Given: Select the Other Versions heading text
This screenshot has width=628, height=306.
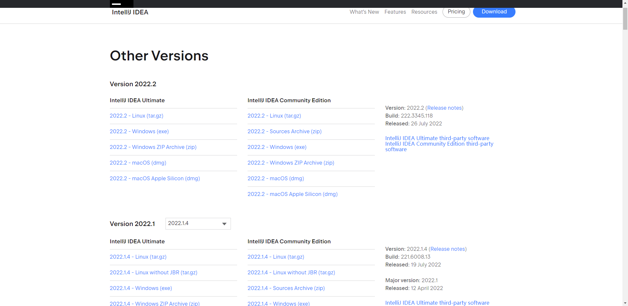Looking at the screenshot, I should click(159, 56).
